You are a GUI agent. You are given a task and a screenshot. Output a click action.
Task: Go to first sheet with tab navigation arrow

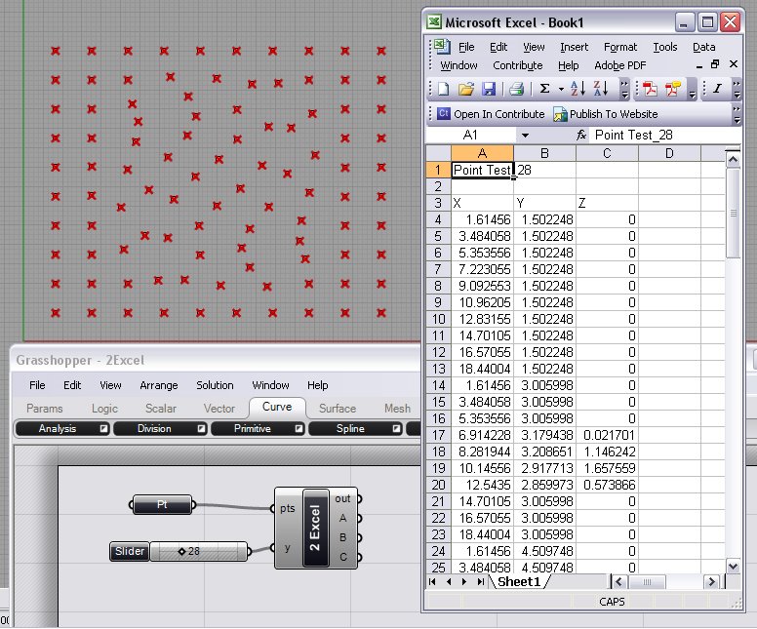(x=432, y=581)
